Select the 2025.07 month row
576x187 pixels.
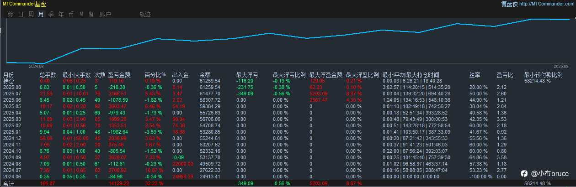click(x=288, y=93)
